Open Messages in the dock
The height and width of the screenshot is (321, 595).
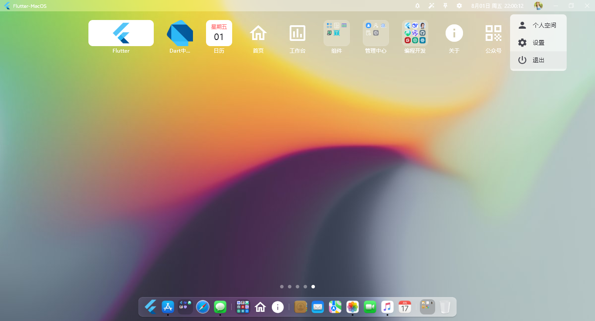click(x=220, y=307)
